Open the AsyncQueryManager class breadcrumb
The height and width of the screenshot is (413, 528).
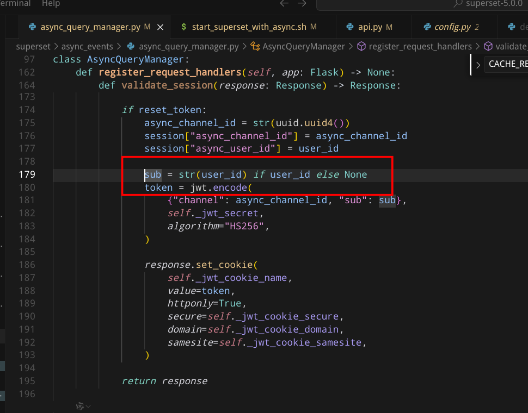[303, 46]
